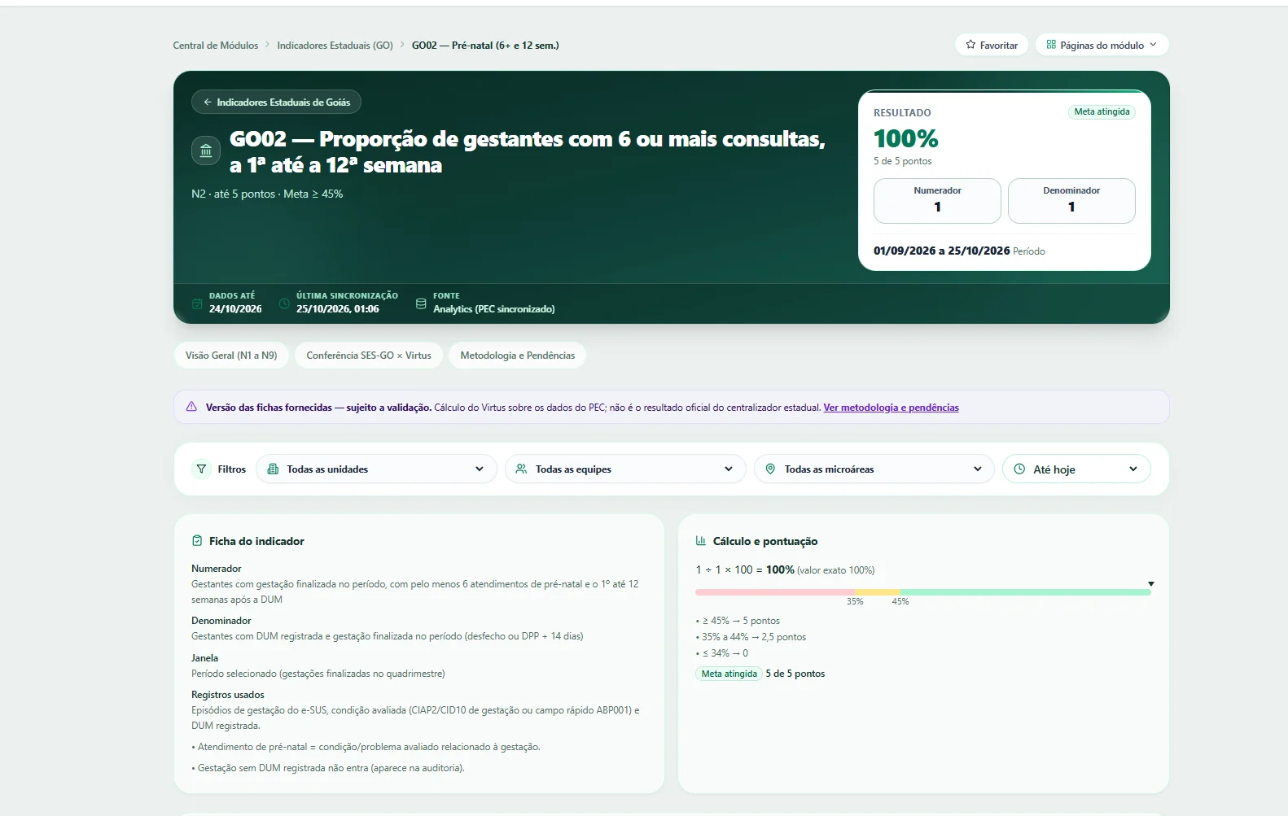Click the Analytics (PEC sincronizado) source text
The width and height of the screenshot is (1288, 816).
click(x=493, y=309)
